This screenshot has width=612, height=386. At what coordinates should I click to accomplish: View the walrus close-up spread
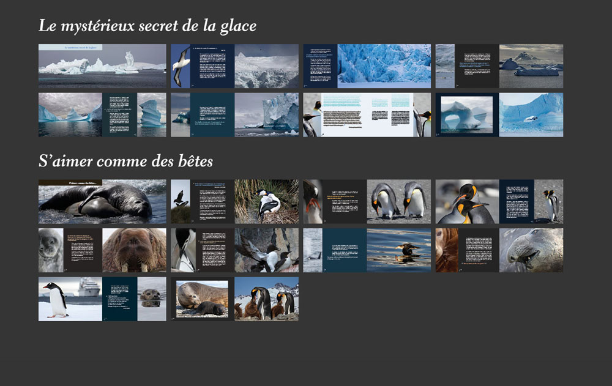coord(138,251)
